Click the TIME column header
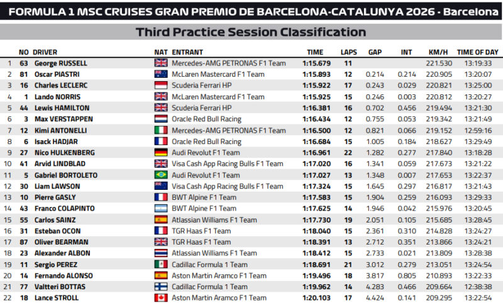This screenshot has height=303, width=503. 315,52
